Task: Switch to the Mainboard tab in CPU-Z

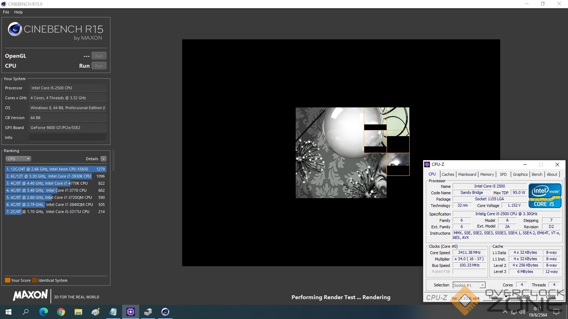Action: (467, 174)
